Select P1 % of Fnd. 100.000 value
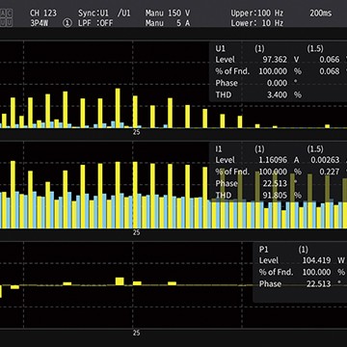 coord(316,272)
